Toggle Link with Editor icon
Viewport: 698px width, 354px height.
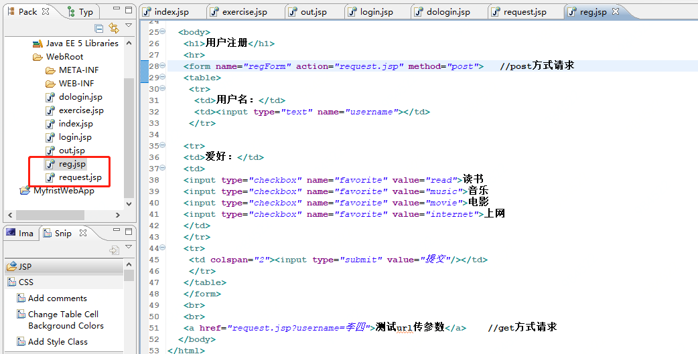(114, 29)
